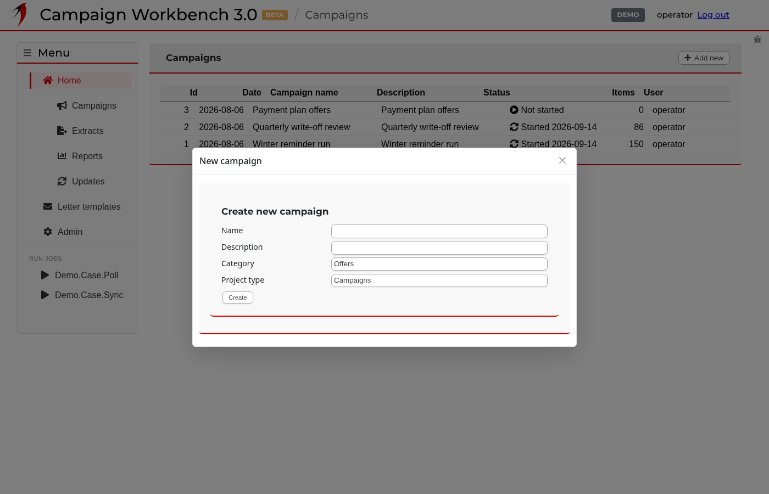
Task: Click the Log out link
Action: tap(713, 15)
